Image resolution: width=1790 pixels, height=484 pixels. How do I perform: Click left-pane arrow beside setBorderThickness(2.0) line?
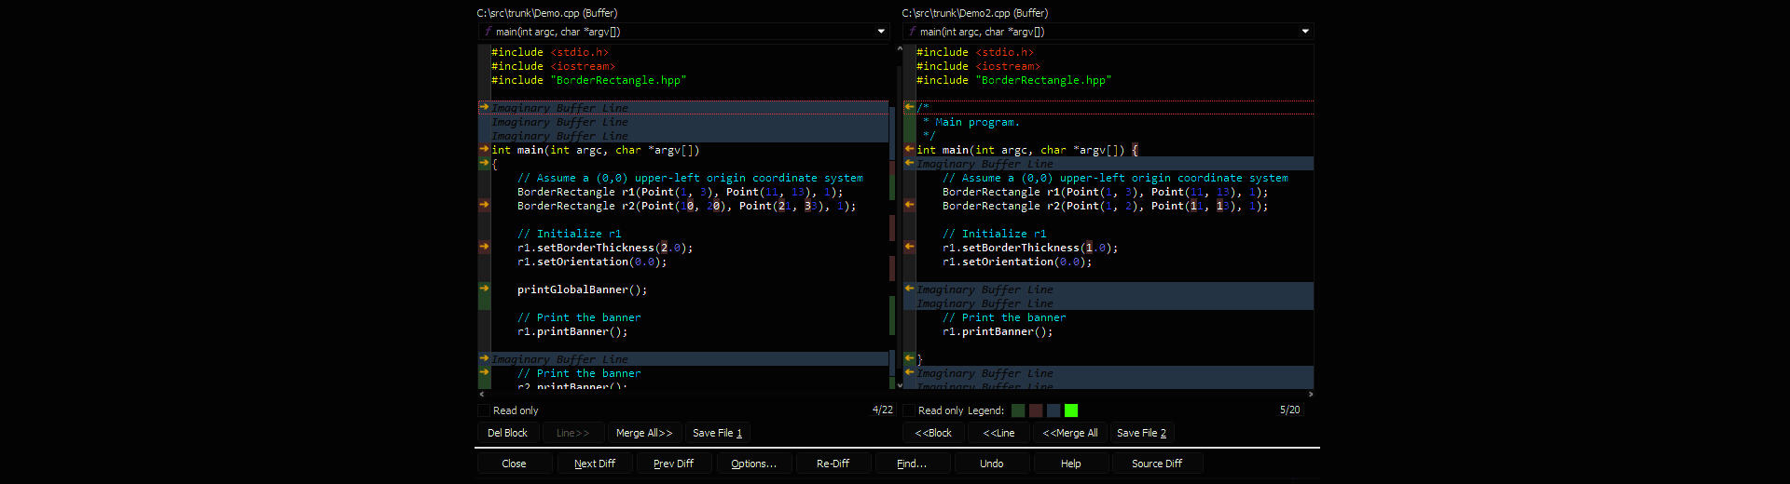pos(484,247)
